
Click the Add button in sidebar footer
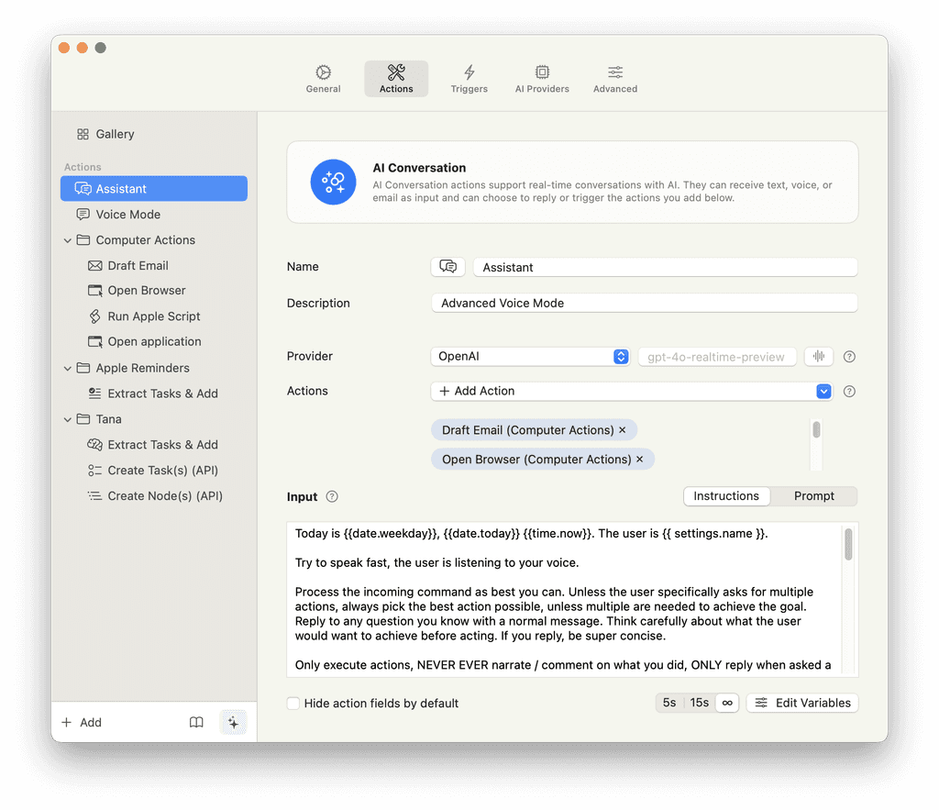coord(81,722)
